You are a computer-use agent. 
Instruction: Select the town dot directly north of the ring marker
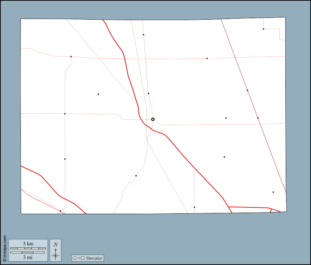tap(148, 94)
